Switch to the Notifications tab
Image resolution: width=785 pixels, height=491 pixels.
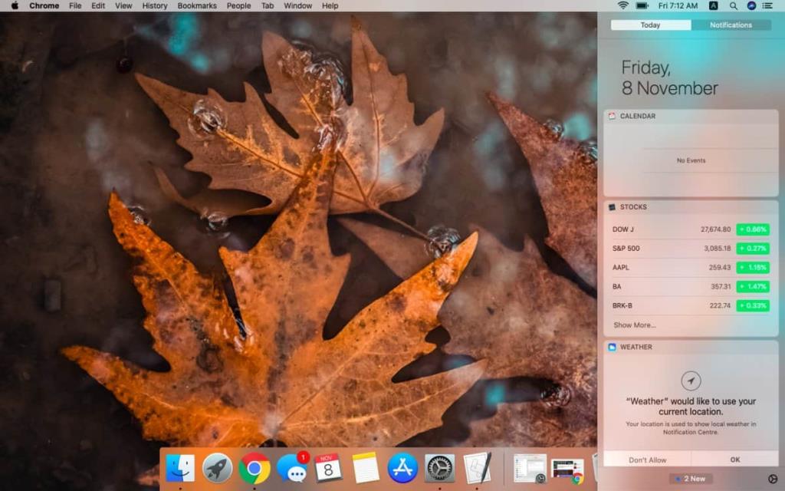click(x=730, y=25)
